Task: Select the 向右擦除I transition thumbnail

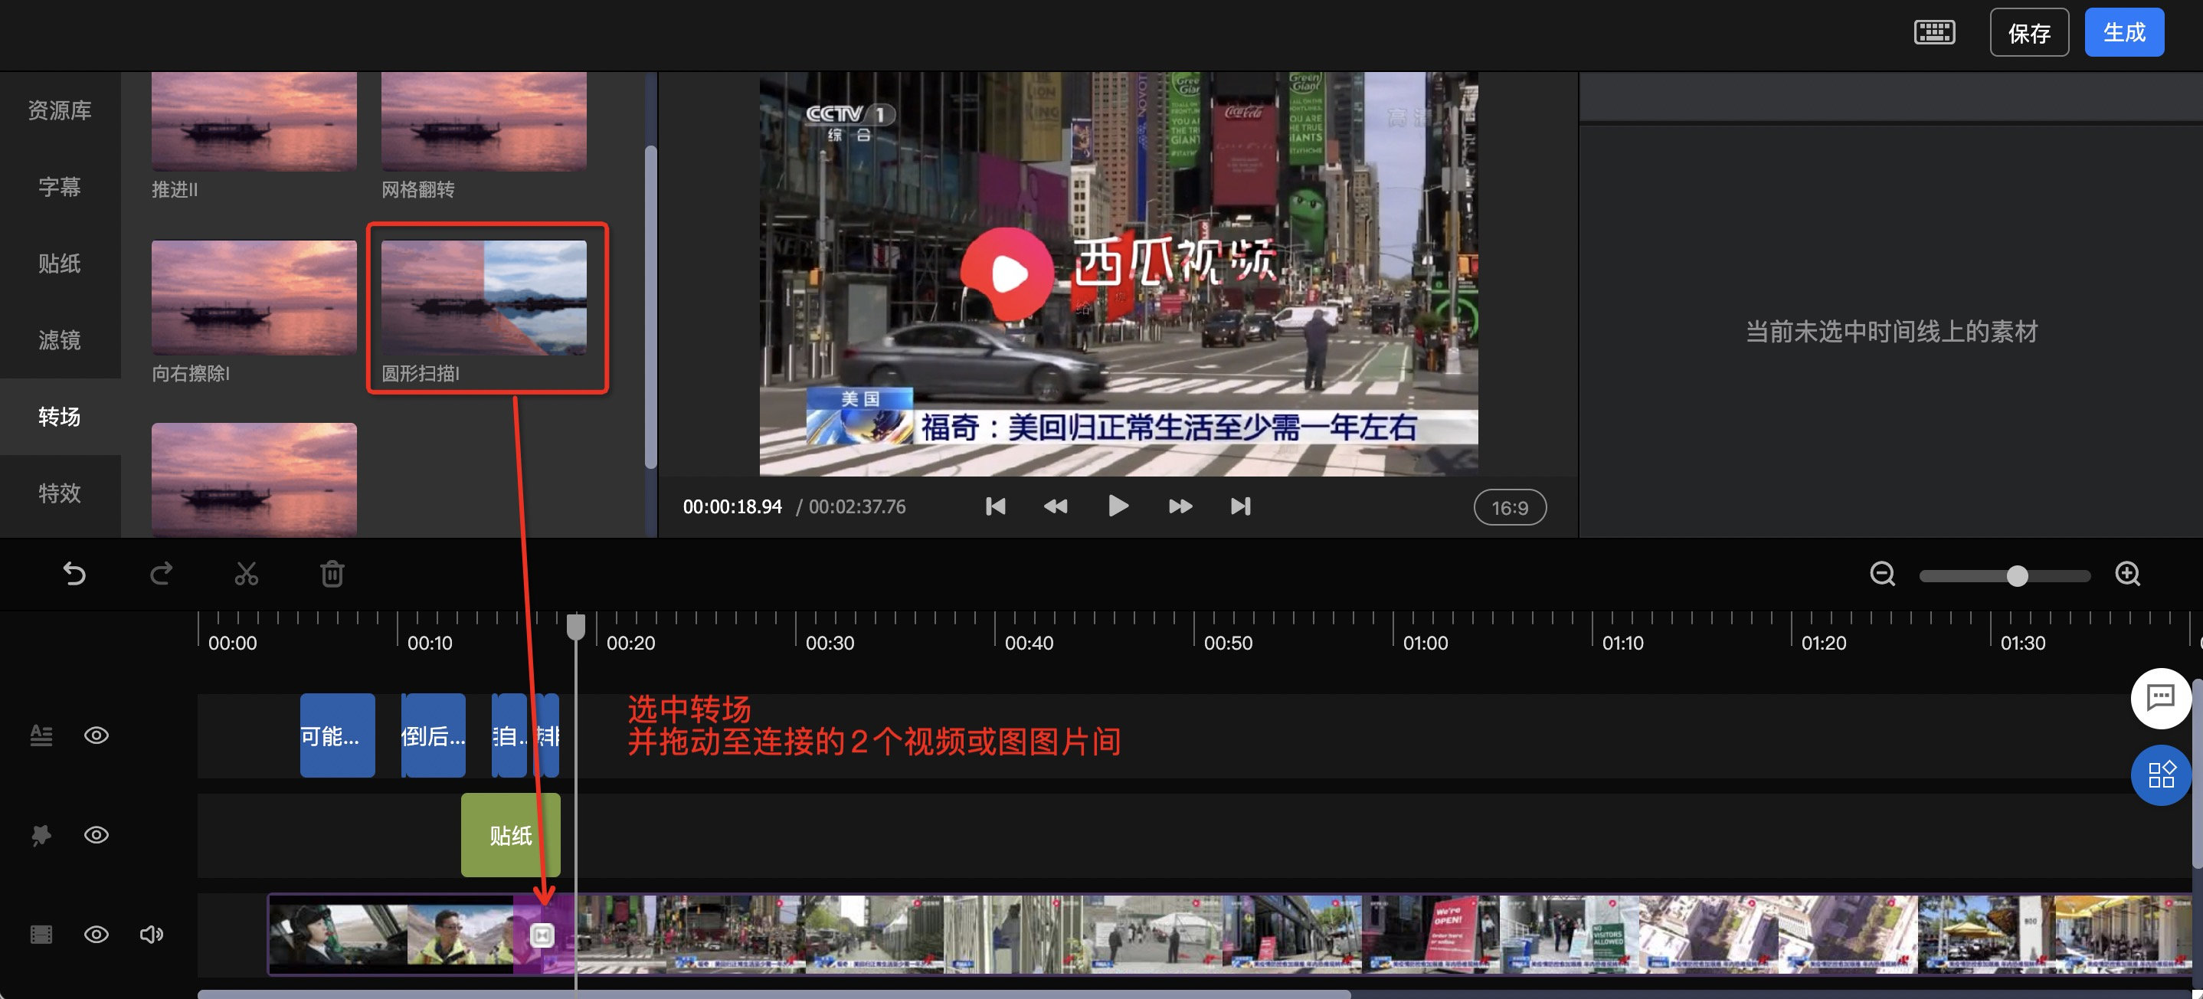Action: coord(254,296)
